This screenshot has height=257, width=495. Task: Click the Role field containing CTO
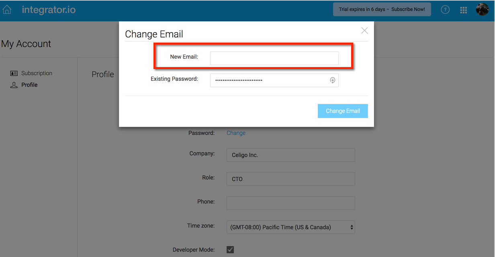click(x=290, y=179)
